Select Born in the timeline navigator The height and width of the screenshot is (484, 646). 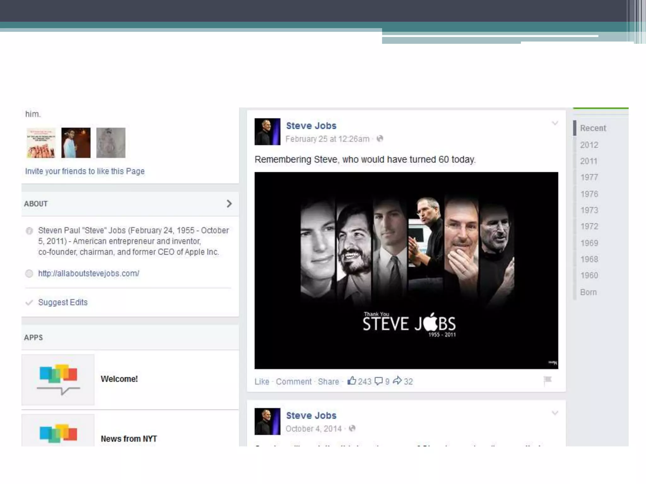pos(588,292)
